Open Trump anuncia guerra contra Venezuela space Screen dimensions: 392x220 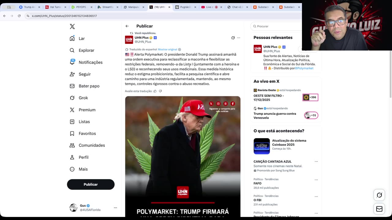pyautogui.click(x=275, y=116)
